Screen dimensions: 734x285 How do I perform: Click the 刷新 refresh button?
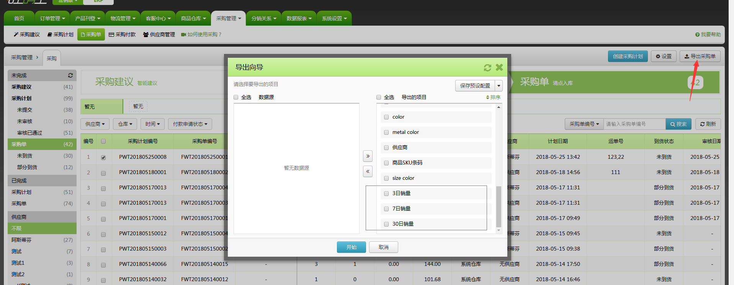(x=708, y=124)
